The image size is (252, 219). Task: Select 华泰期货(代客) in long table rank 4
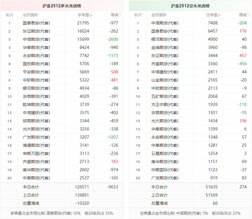[36, 47]
